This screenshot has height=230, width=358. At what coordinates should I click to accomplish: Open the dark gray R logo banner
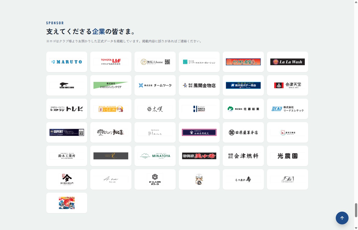coord(111,156)
